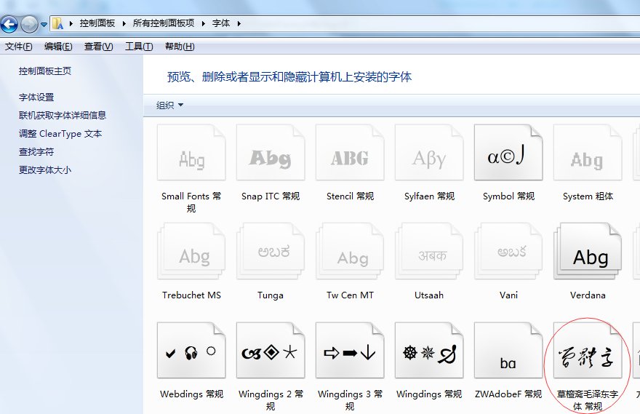Select the Verdana font family icon
The width and height of the screenshot is (640, 414).
pyautogui.click(x=588, y=252)
